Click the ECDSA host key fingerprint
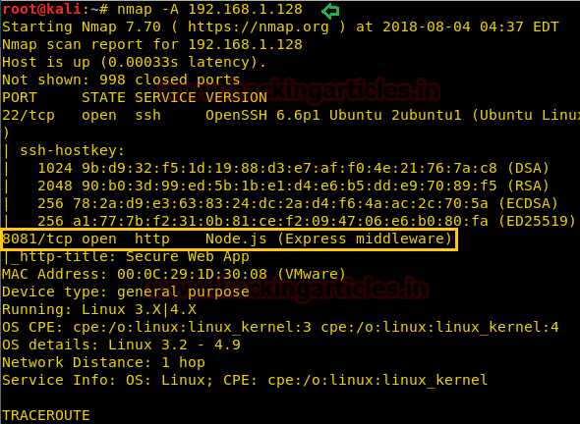 (280, 203)
